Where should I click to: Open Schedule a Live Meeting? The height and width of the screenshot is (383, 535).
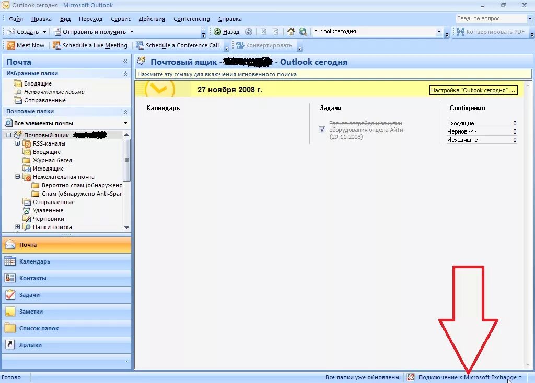(90, 45)
